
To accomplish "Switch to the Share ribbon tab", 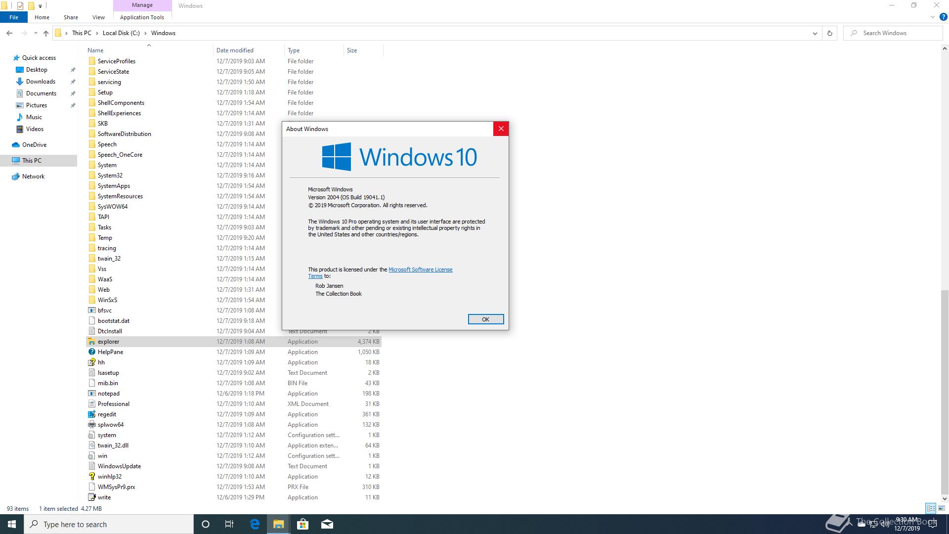I will coord(71,17).
